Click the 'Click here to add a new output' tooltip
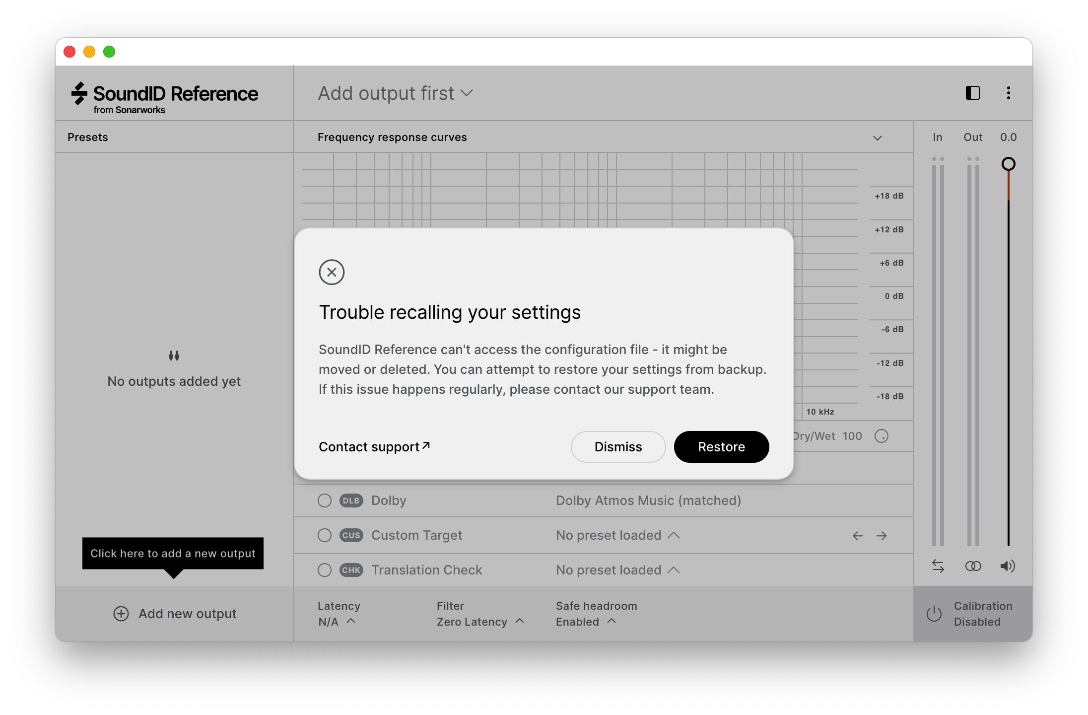Viewport: 1088px width, 715px height. coord(173,553)
